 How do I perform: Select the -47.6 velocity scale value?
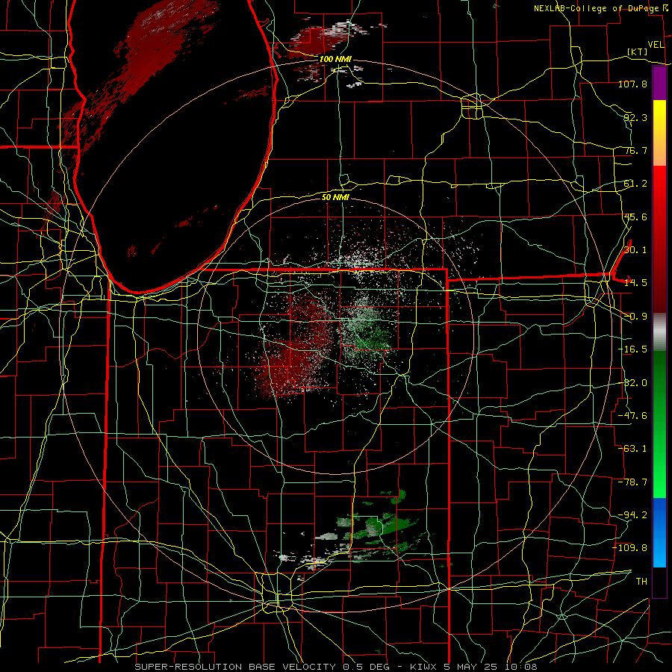(x=632, y=416)
